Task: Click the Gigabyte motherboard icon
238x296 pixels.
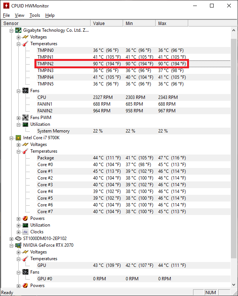Action: click(18, 30)
